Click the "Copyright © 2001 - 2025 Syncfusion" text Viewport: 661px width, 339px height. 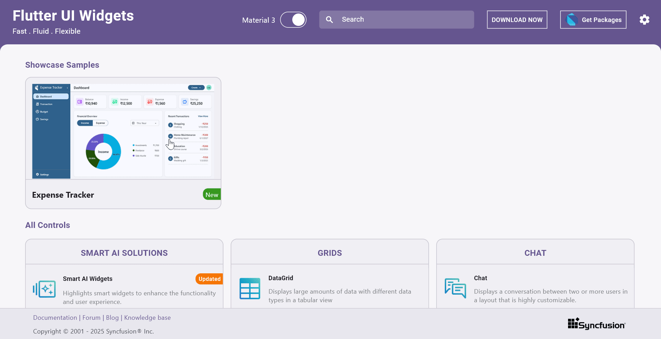[93, 331]
